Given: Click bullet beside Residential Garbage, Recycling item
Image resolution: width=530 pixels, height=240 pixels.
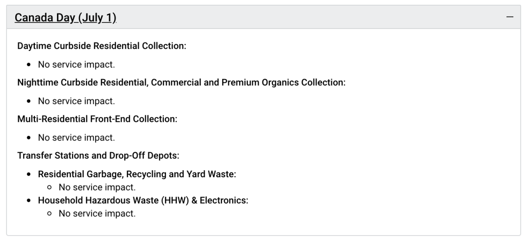Looking at the screenshot, I should click(30, 175).
